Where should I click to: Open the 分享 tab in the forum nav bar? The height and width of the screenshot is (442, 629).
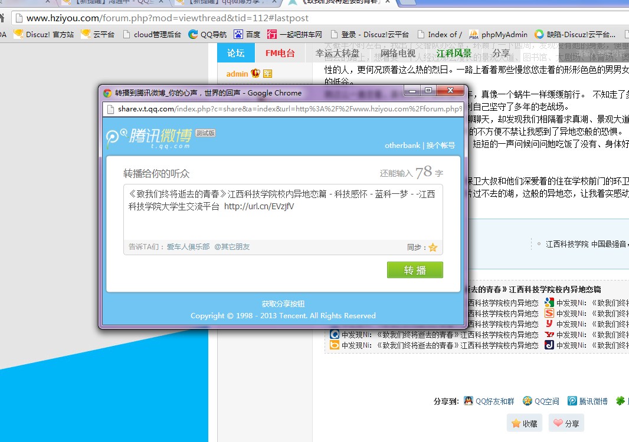(x=500, y=53)
